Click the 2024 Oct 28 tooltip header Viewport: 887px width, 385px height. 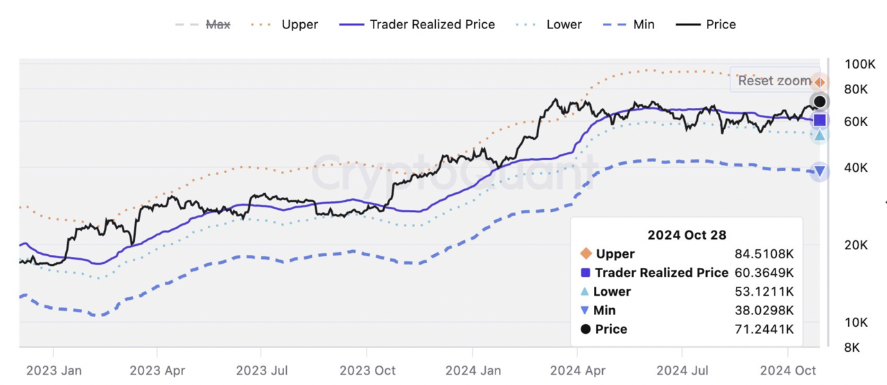[x=687, y=235]
